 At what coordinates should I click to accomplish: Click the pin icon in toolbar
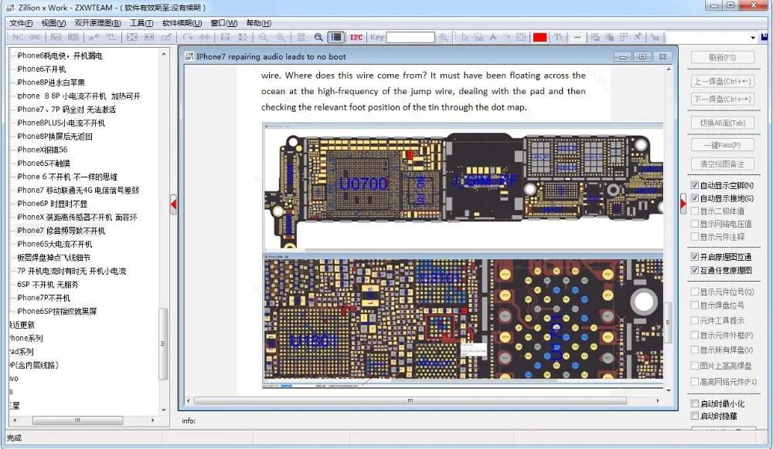coord(638,37)
